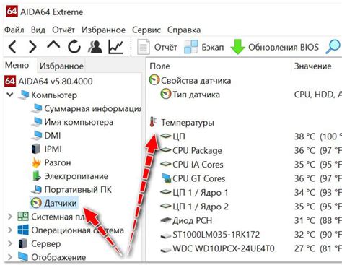The width and height of the screenshot is (342, 265).
Task: Expand the Операционная система tree node
Action: (x=10, y=230)
